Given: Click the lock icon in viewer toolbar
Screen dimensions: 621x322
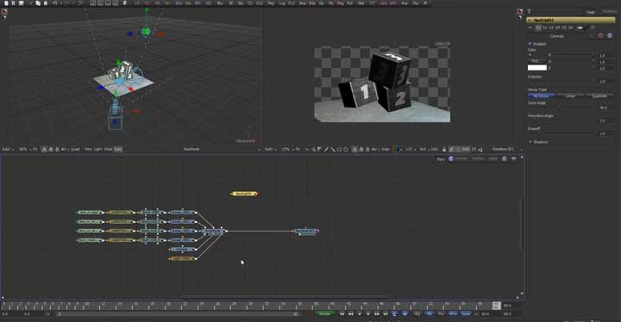Looking at the screenshot, I should coord(444,149).
